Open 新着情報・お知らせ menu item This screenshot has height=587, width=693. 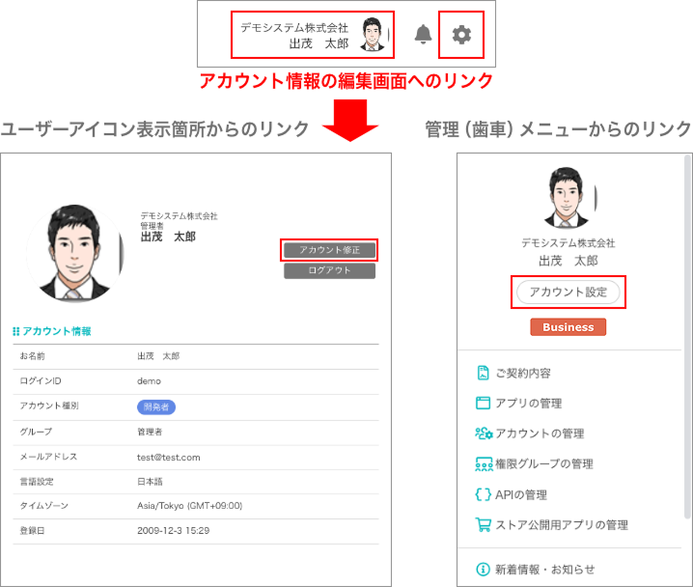[x=544, y=569]
